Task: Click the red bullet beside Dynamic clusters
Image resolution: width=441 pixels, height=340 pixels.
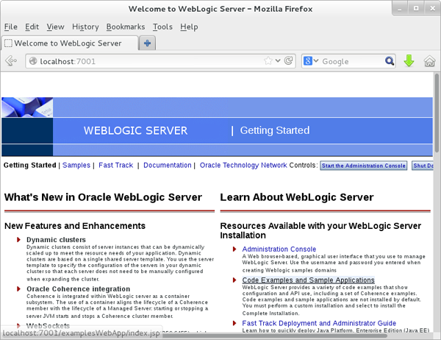Action: [x=18, y=240]
